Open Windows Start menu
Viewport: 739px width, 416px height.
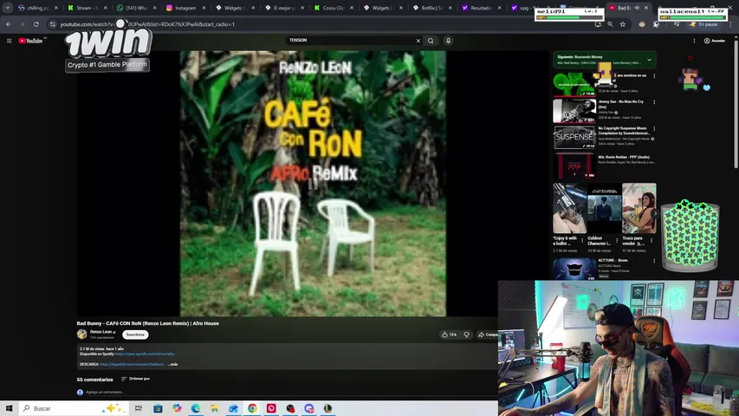[9, 408]
